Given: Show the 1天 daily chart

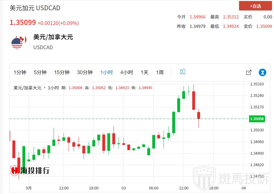Looking at the screenshot, I should pos(144,72).
